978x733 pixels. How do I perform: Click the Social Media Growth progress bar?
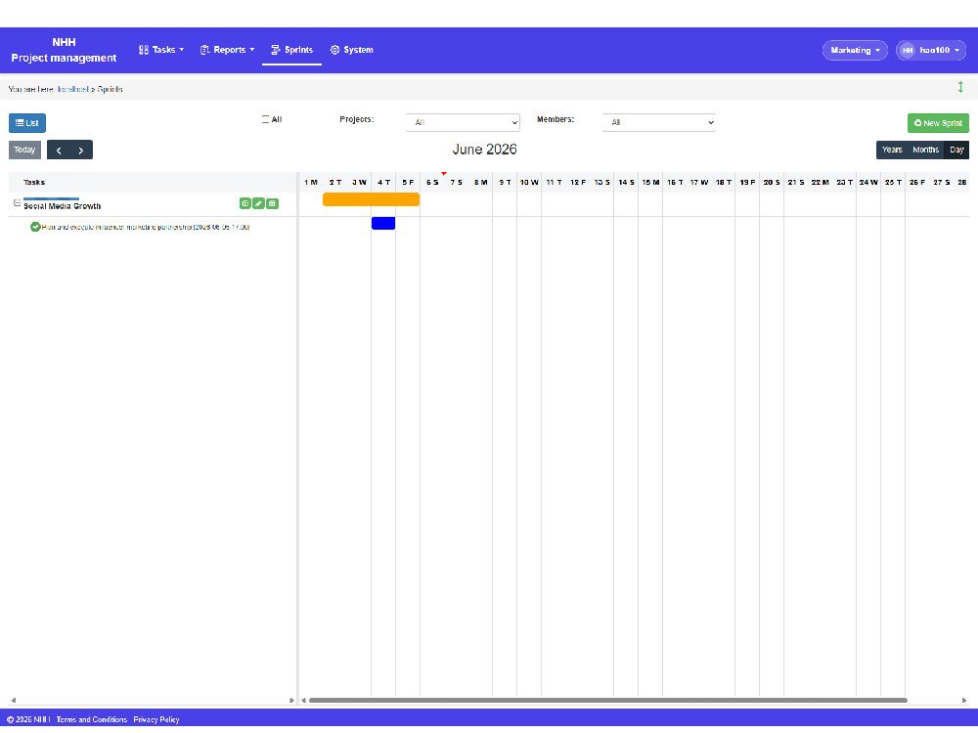coord(51,198)
